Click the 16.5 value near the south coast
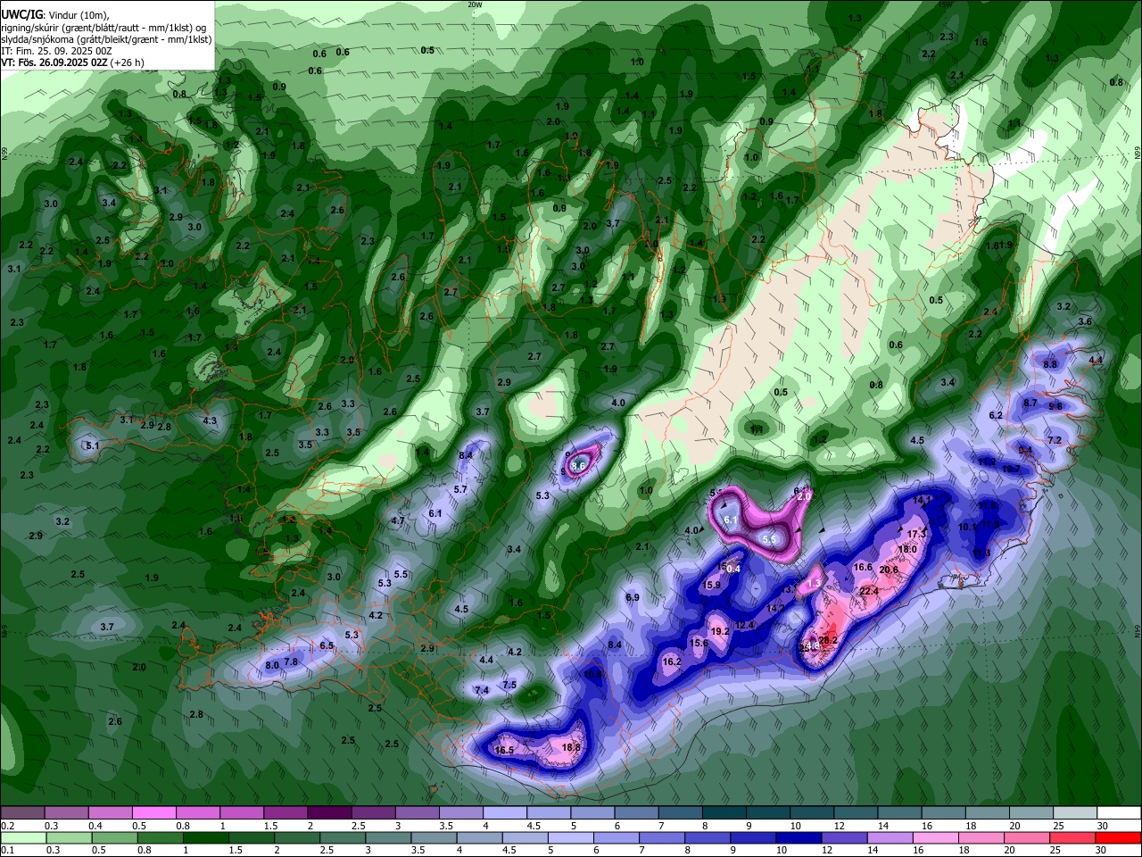 click(x=504, y=750)
